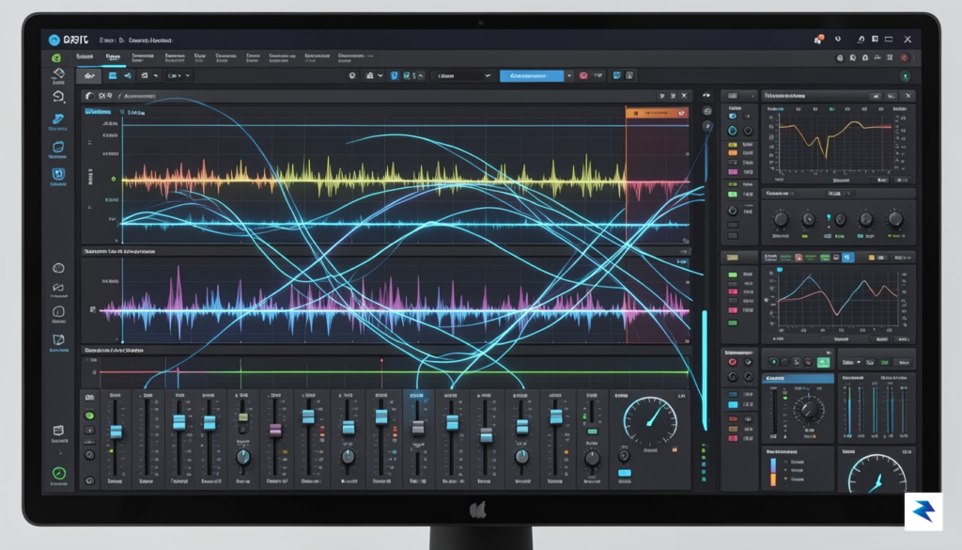Click the blue circular app logo
962x550 pixels.
click(54, 39)
